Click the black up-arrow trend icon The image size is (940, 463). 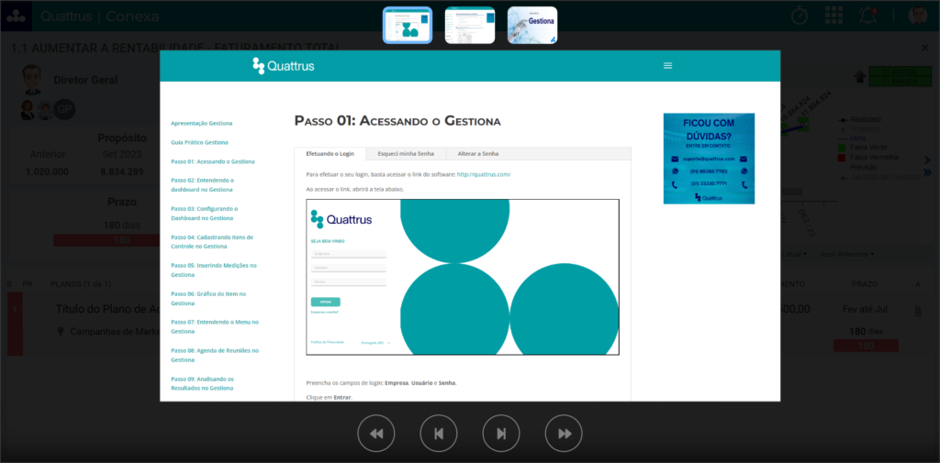tap(859, 77)
